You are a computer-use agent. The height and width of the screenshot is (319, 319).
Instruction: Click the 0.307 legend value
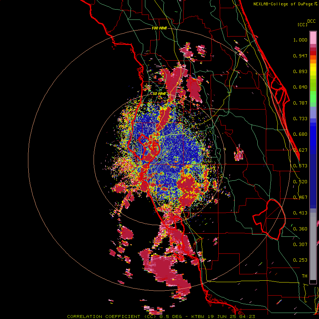[x=300, y=244]
